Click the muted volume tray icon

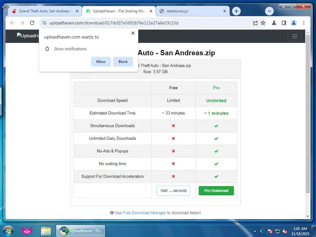285,231
